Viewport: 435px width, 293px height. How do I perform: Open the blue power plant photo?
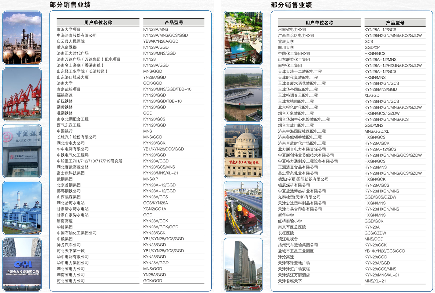pos(22,208)
